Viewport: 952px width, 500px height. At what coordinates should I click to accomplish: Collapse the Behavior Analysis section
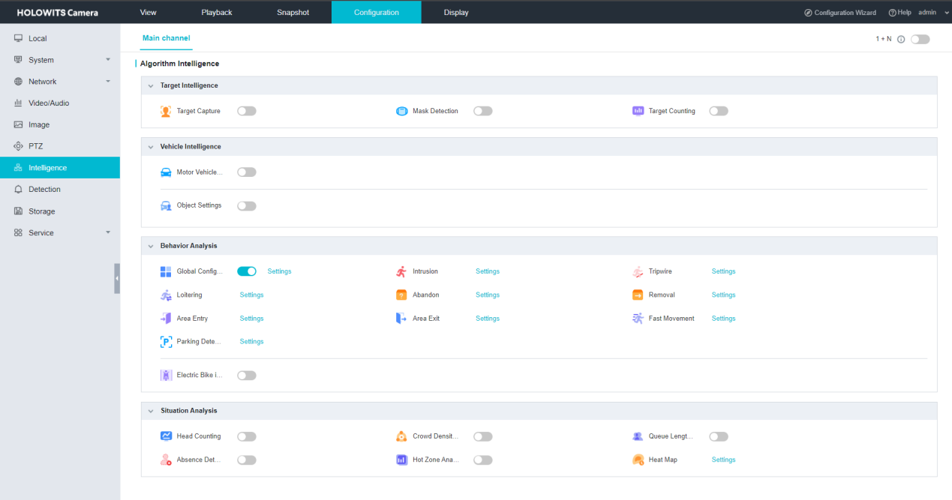pos(151,246)
